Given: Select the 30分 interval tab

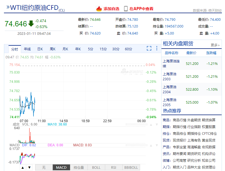Looking at the screenshot, I should coord(116,49).
